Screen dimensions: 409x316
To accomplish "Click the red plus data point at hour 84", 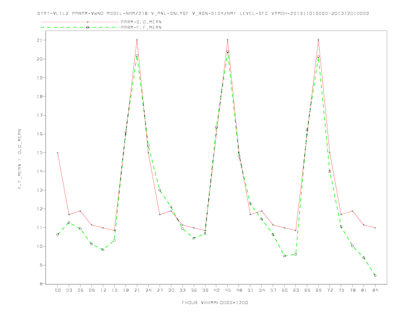I will pyautogui.click(x=375, y=228).
